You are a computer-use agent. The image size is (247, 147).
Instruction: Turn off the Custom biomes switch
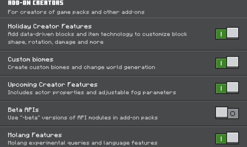pyautogui.click(x=227, y=63)
